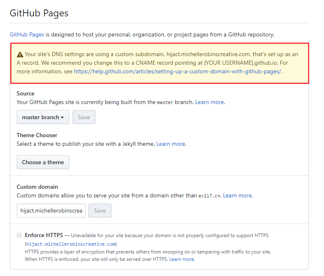The height and width of the screenshot is (276, 324).
Task: Open Learn more link under Source
Action: [x=210, y=102]
